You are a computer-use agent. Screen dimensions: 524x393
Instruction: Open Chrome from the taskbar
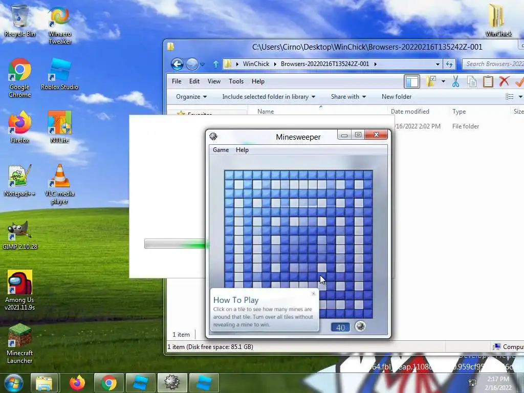109,383
